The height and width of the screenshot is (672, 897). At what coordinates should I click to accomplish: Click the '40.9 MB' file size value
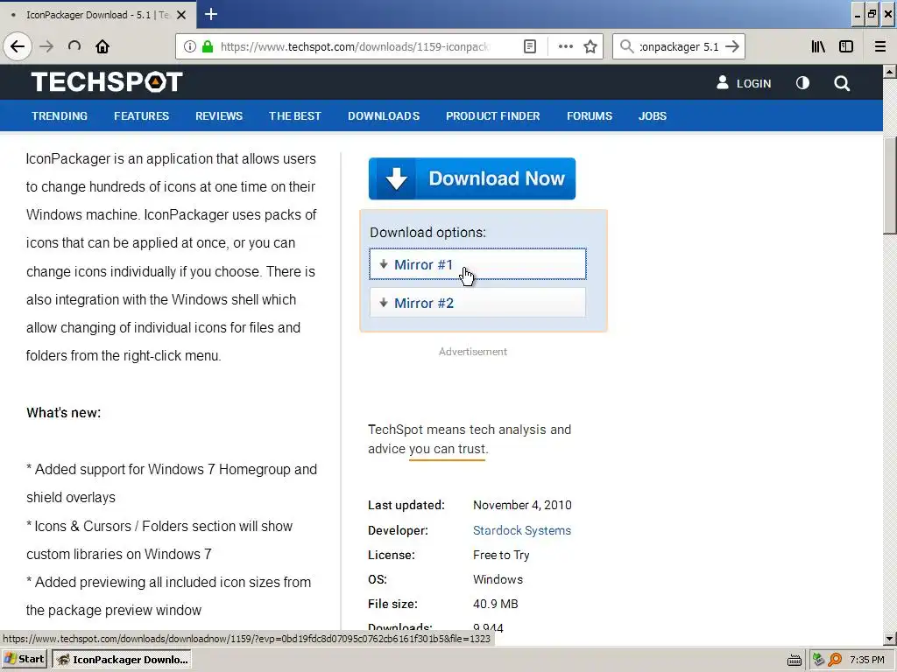(x=496, y=604)
